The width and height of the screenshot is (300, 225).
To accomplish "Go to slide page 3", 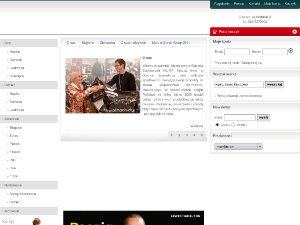I will (187, 135).
